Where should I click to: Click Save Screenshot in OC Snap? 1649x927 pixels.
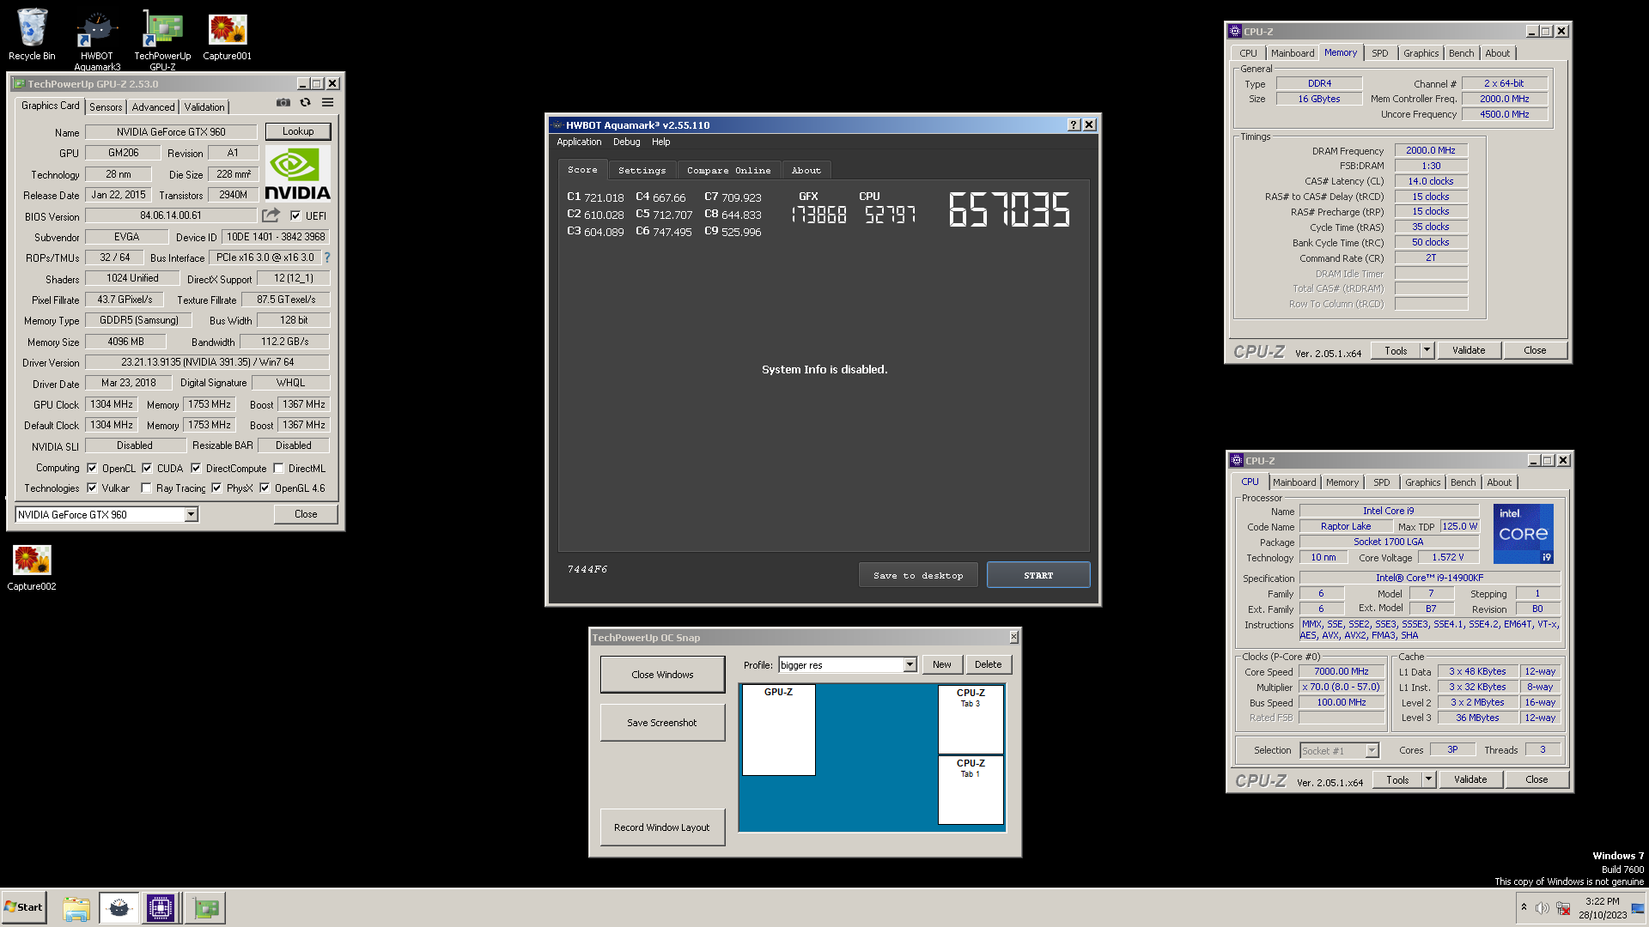[x=662, y=723]
